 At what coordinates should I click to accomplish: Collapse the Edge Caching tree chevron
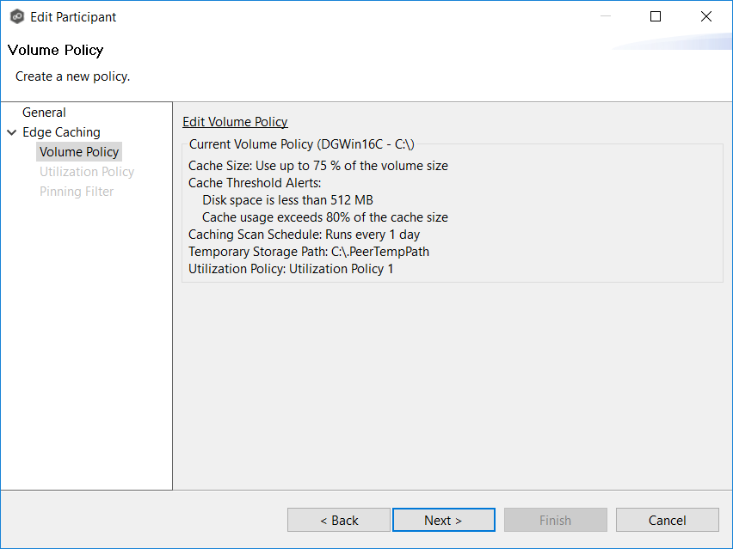[x=11, y=132]
